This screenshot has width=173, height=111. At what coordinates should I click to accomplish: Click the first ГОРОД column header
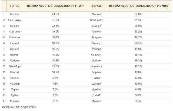tap(15, 6)
